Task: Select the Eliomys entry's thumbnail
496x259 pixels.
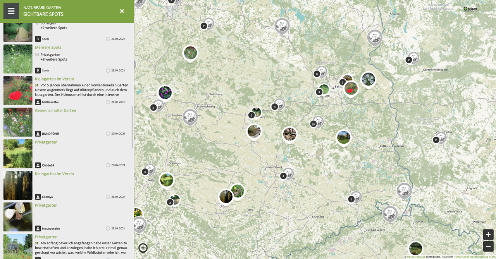Action: click(x=18, y=185)
